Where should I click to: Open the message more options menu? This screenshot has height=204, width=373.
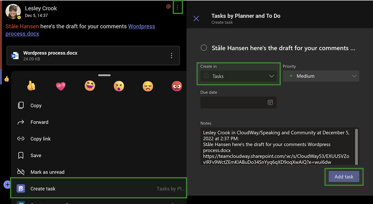tap(177, 8)
